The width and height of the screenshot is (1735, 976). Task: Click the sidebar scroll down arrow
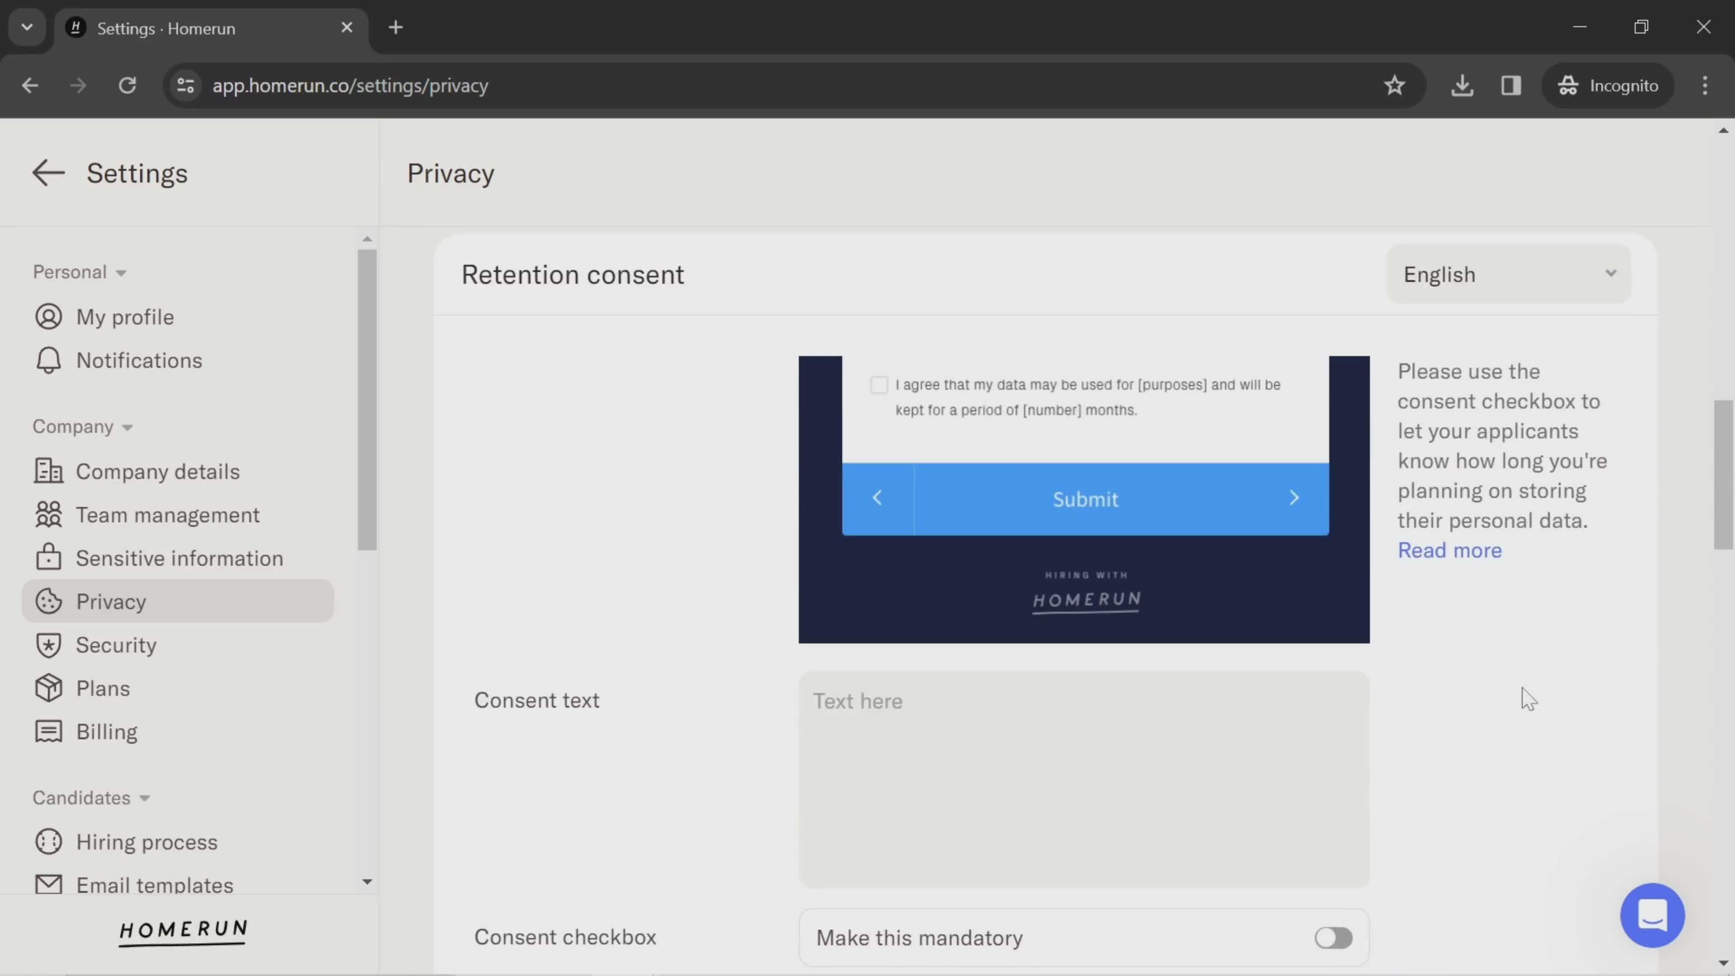click(367, 882)
